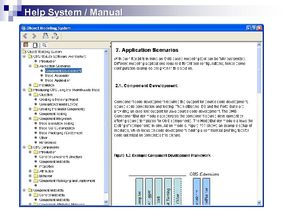The image size is (287, 215).
Task: Click the Component Integration folder icon
Action: (x=36, y=119)
